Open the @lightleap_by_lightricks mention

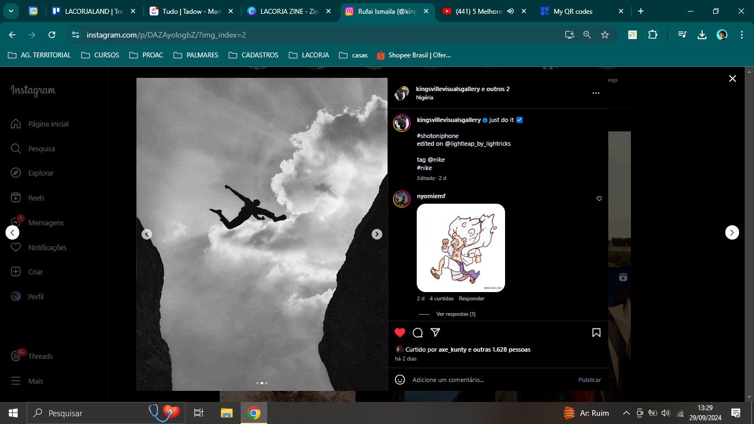[x=477, y=144]
